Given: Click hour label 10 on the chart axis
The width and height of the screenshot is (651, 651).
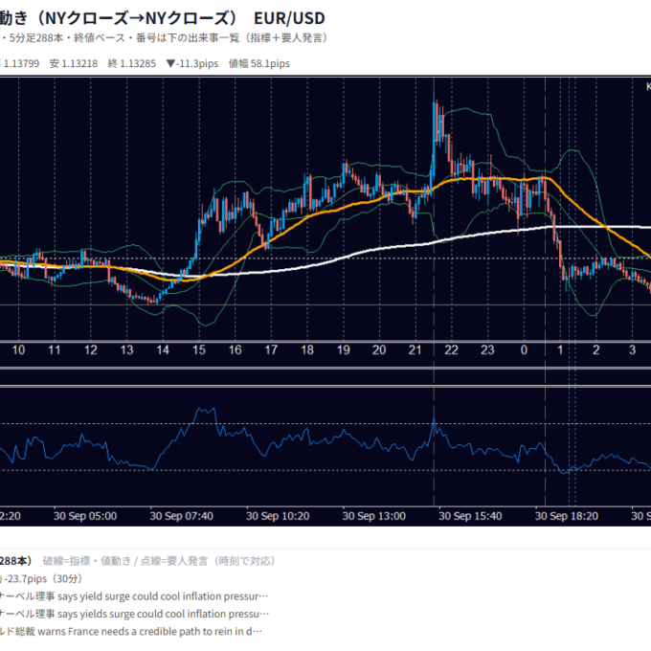Looking at the screenshot, I should coord(18,350).
